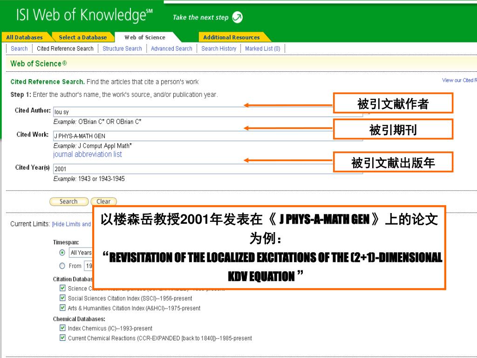Click the Cited Year(s) input field
The image size is (477, 358).
pos(208,169)
